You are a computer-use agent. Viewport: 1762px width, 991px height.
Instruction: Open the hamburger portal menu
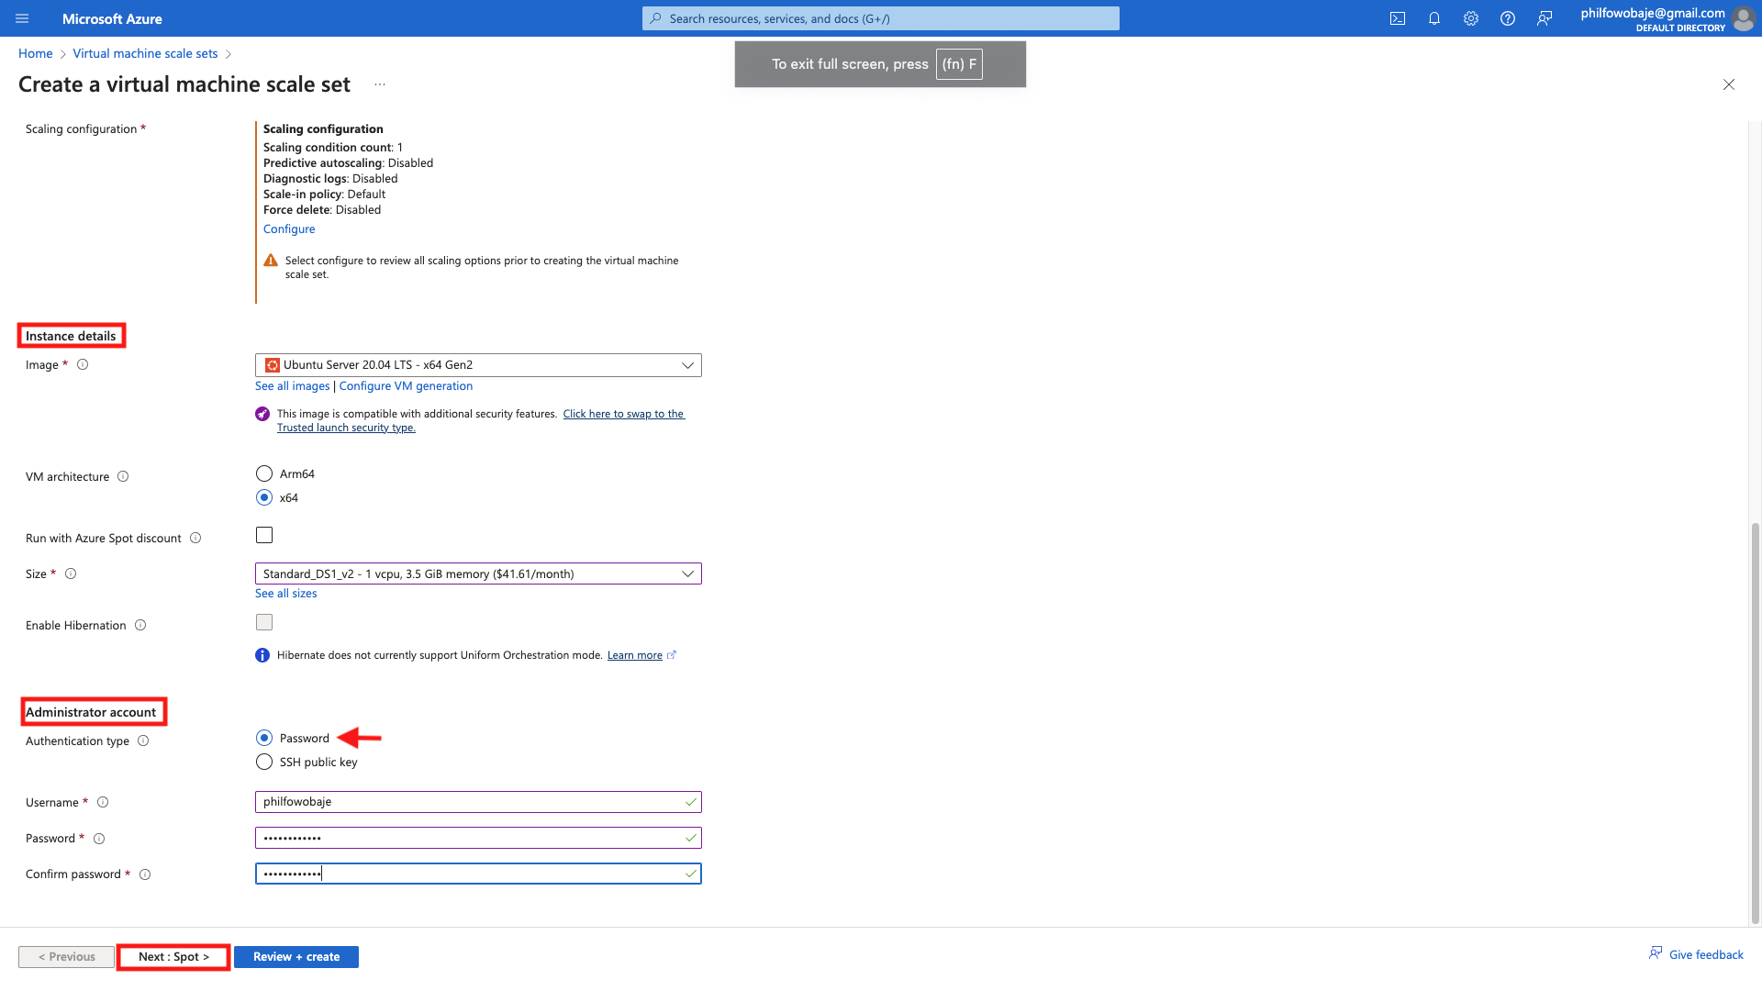22,18
